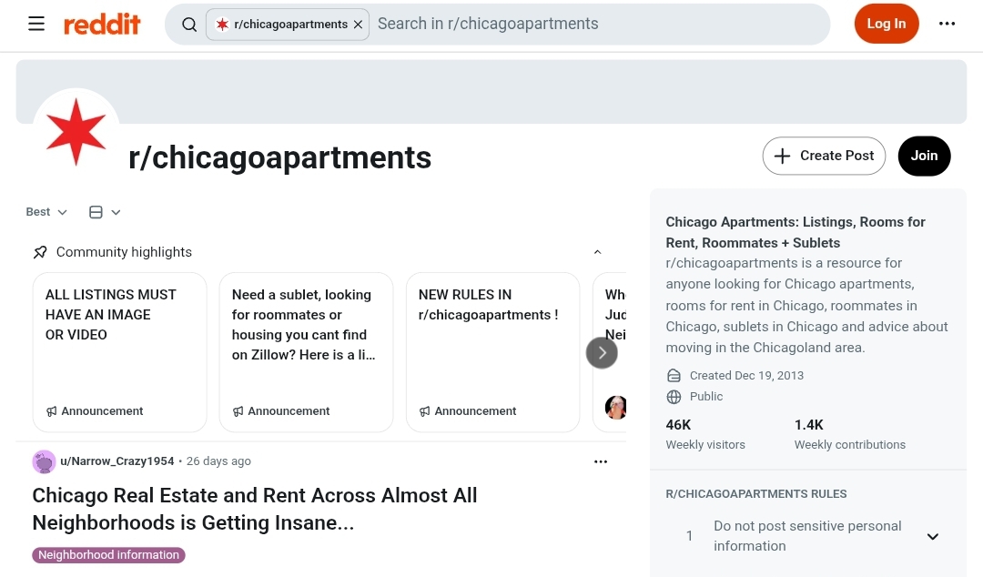Expand rule 1 about sensitive personal information
The width and height of the screenshot is (983, 577).
point(933,536)
